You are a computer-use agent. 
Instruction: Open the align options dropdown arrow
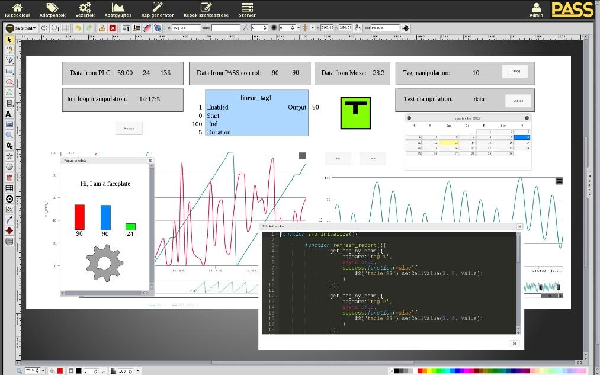(312, 28)
